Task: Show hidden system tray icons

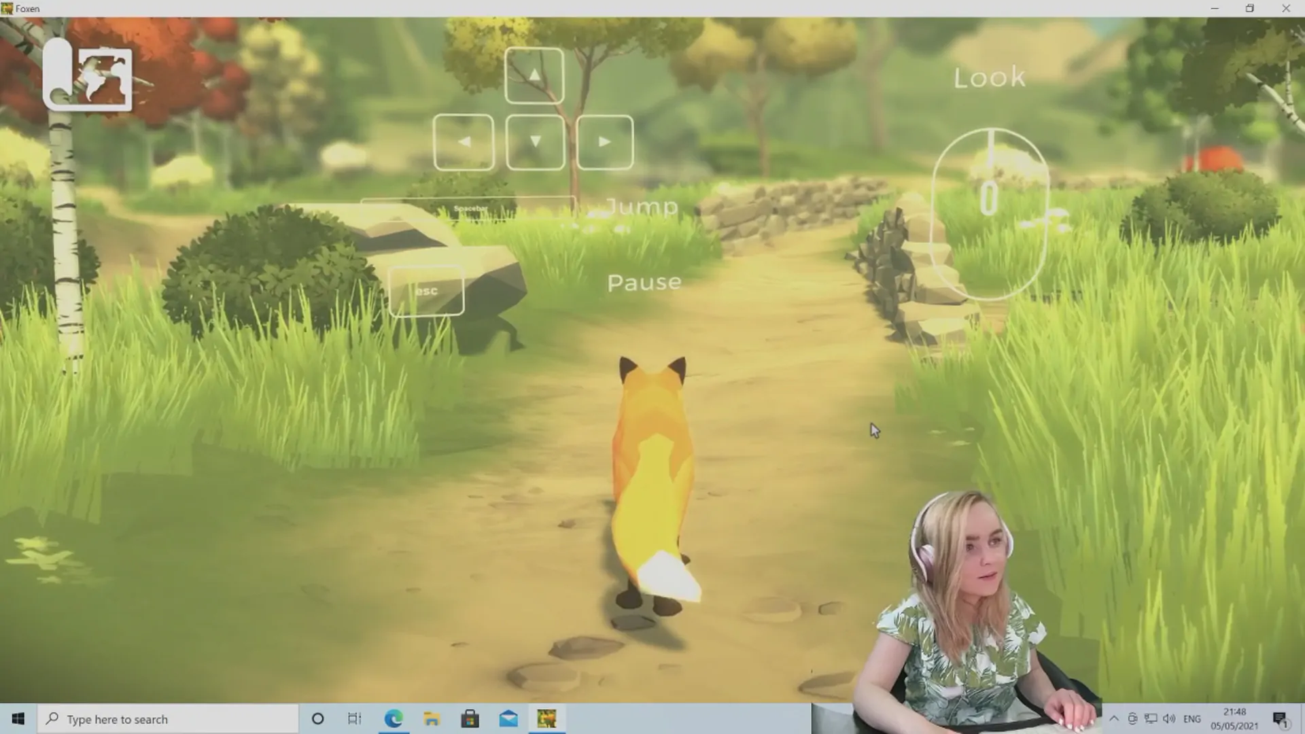Action: [x=1114, y=719]
